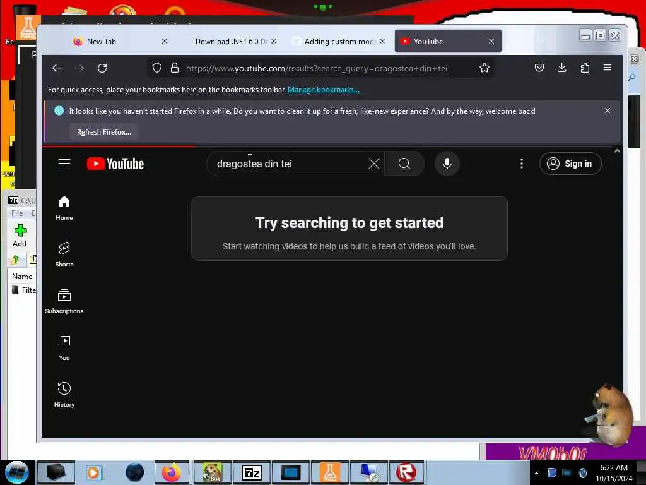Click the 7-Zip up-folder arrow icon

coord(15,260)
